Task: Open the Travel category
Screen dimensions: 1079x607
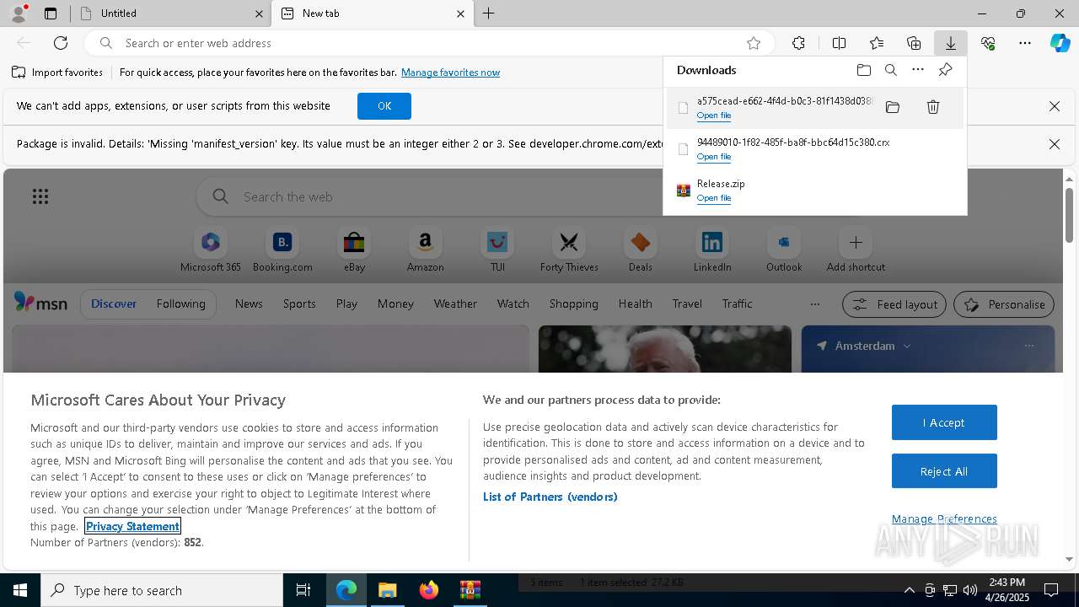Action: pyautogui.click(x=687, y=303)
